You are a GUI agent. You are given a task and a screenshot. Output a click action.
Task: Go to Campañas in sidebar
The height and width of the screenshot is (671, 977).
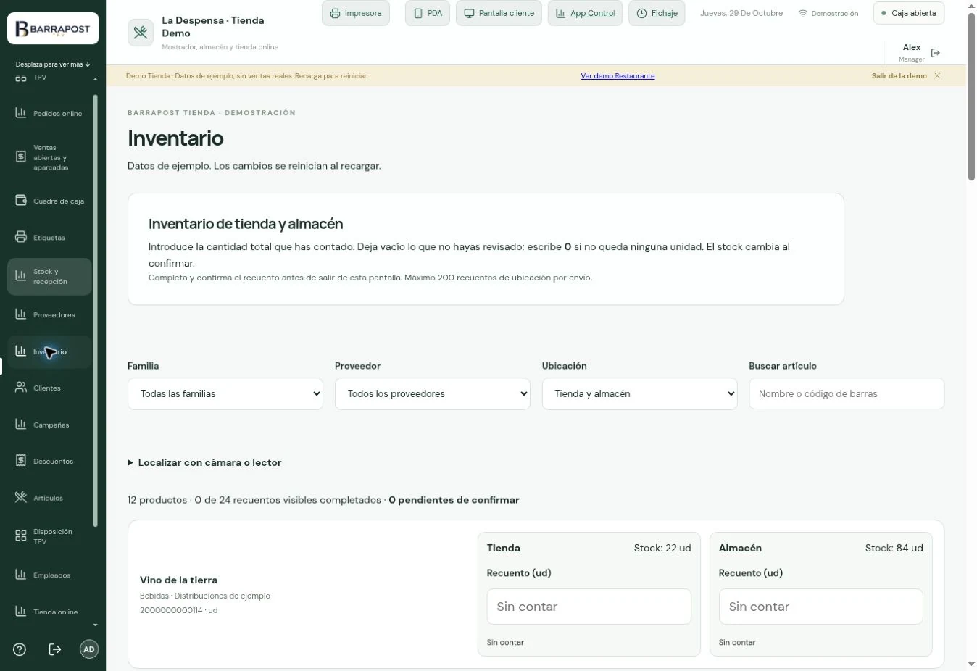[x=49, y=425]
